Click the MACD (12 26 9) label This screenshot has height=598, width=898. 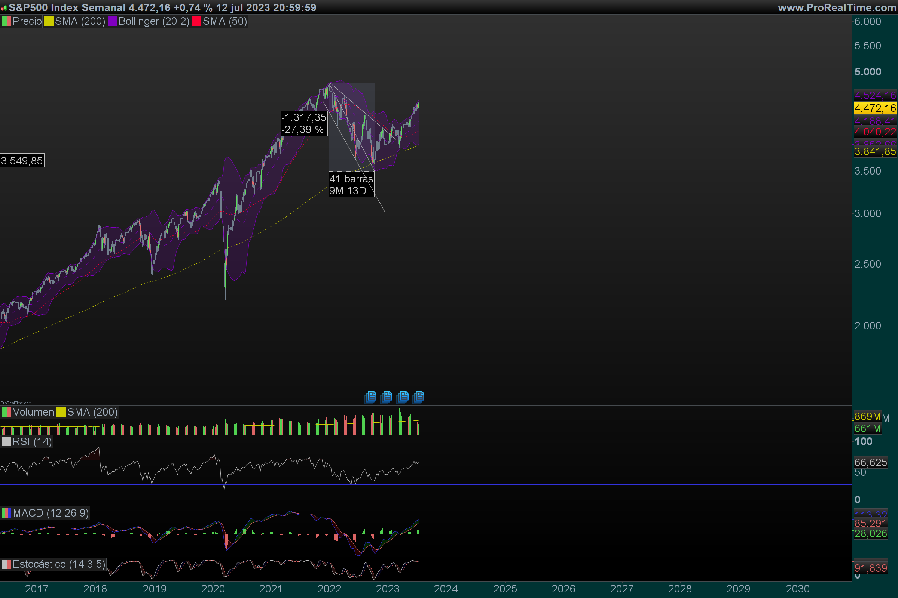(51, 513)
